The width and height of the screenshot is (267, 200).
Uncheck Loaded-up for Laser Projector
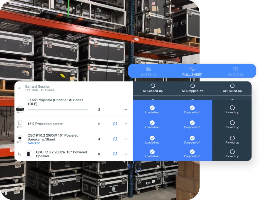(152, 108)
